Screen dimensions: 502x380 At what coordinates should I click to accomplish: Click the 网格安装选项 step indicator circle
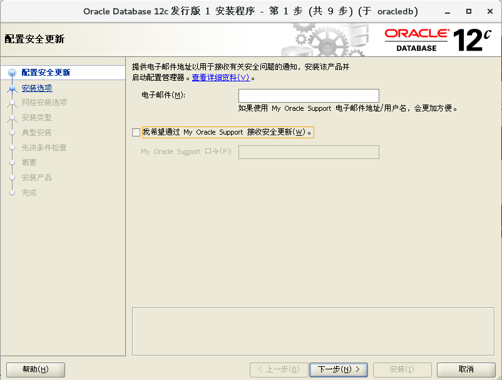tap(13, 102)
